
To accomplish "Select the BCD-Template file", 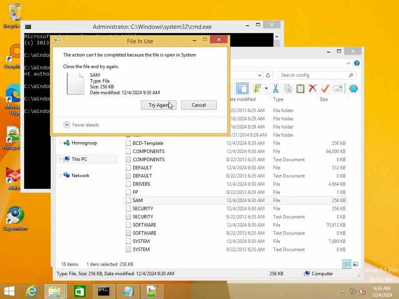I will point(236,143).
